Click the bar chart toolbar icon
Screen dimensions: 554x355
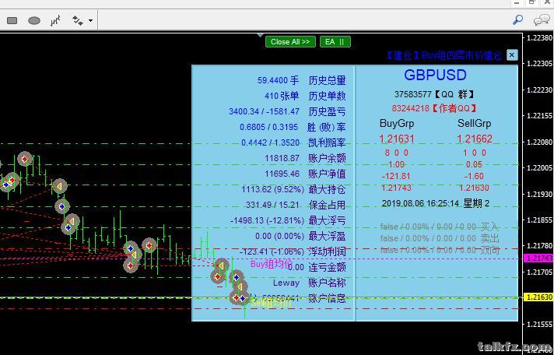(55, 20)
